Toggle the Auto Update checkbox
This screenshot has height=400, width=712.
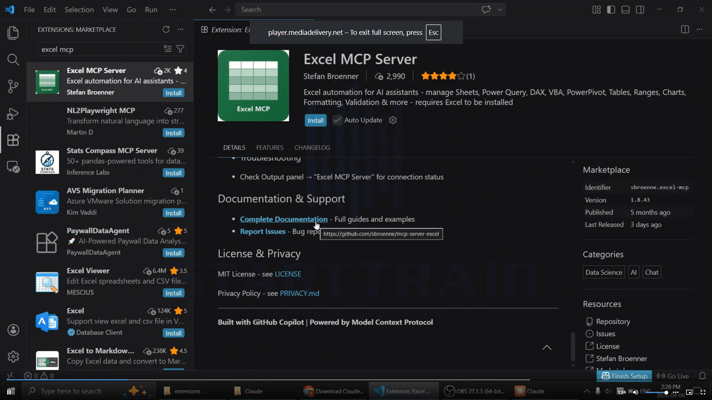coord(337,120)
